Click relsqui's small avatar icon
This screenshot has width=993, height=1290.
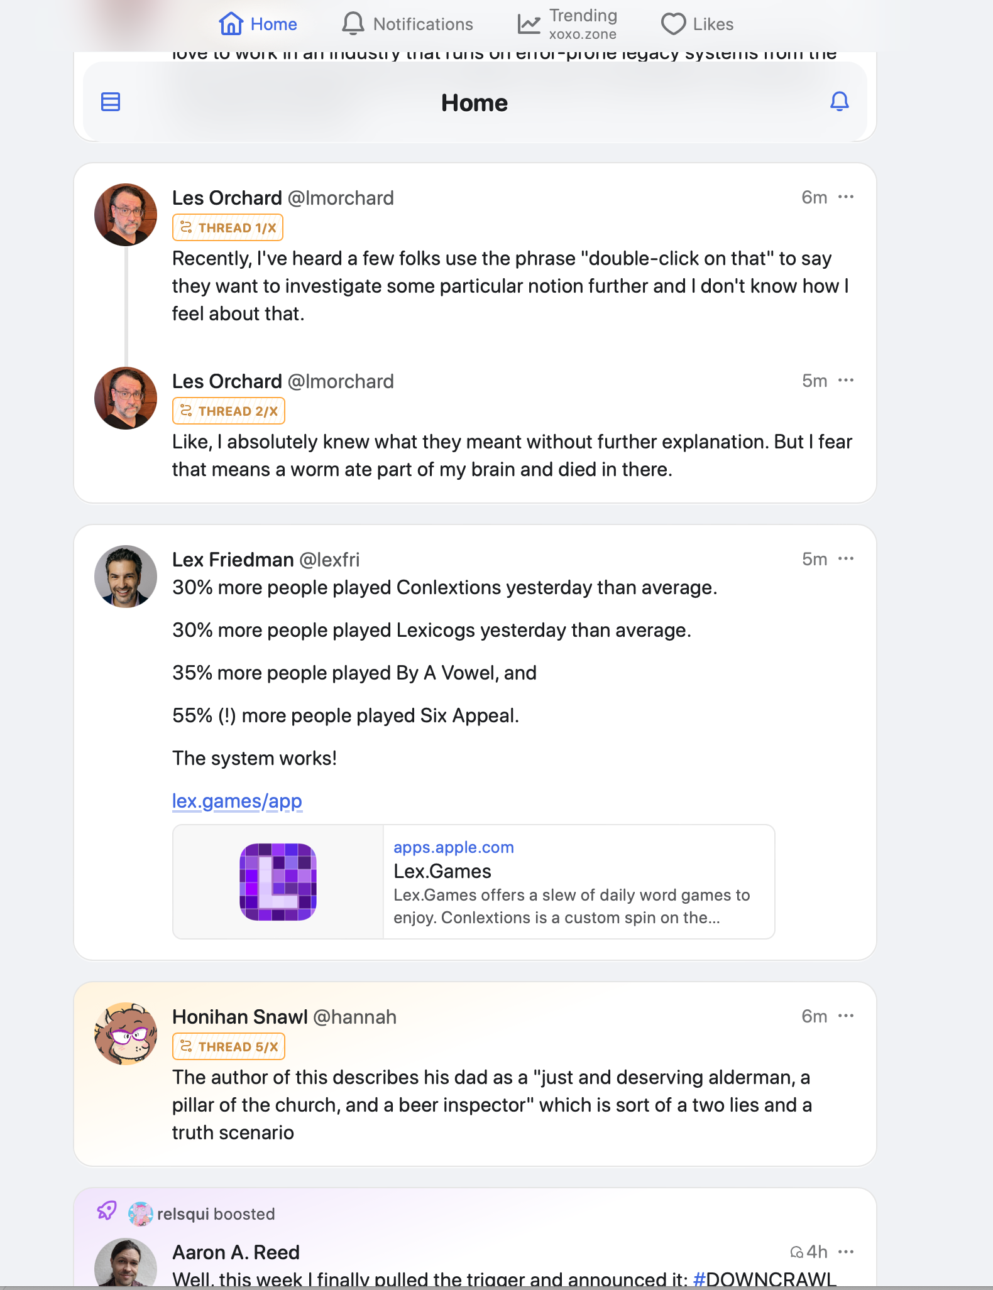[140, 1214]
